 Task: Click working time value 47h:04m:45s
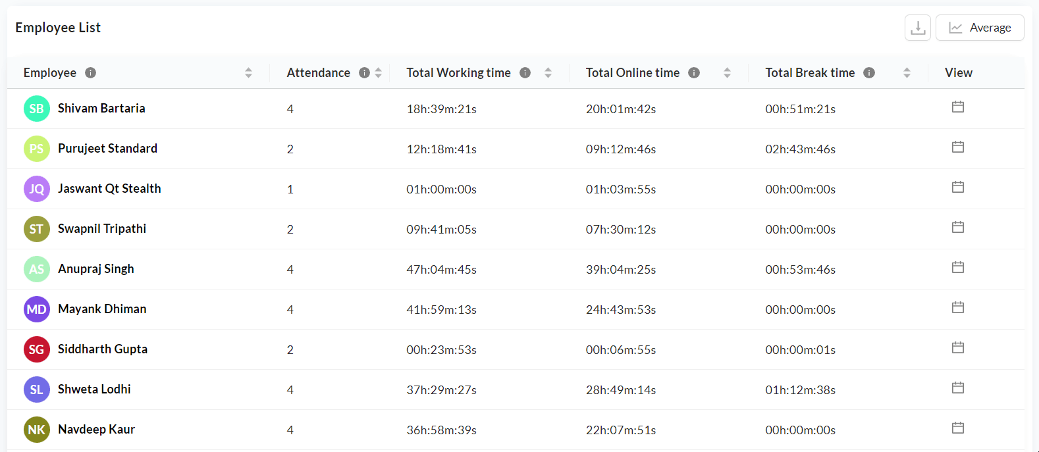pyautogui.click(x=441, y=270)
